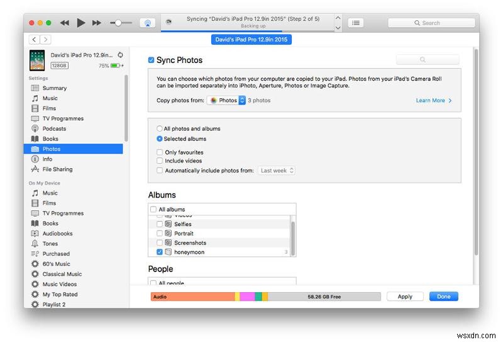503x342 pixels.
Task: Open File Sharing icon in sidebar
Action: (35, 169)
